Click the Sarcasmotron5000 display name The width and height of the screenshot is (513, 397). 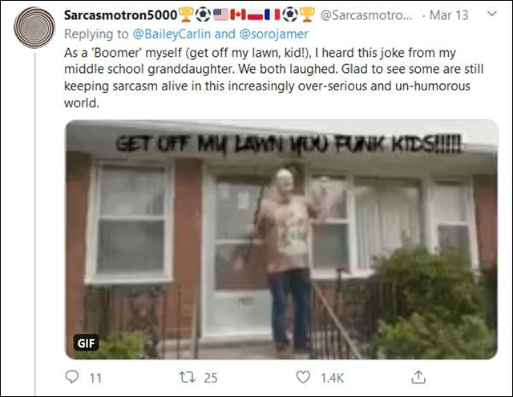[x=120, y=14]
